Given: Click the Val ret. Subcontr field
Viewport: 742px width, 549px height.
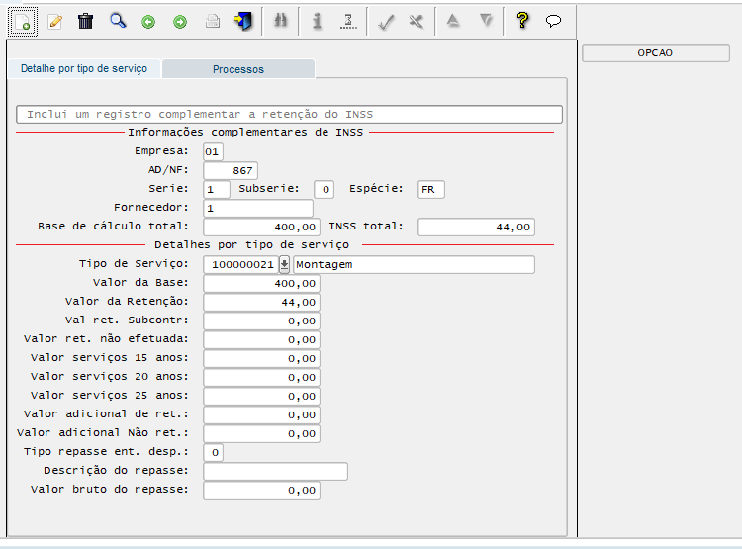Looking at the screenshot, I should tap(262, 320).
